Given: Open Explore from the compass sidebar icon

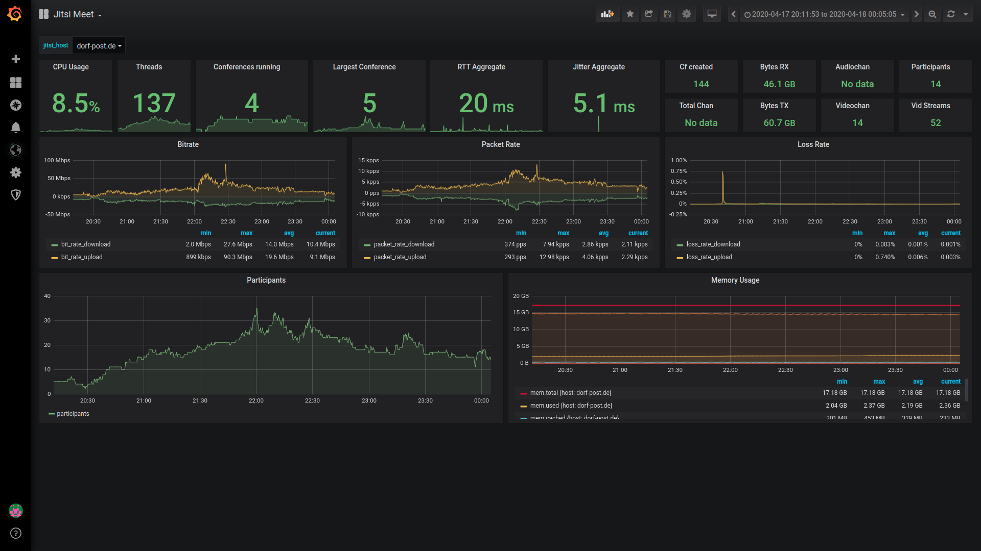Looking at the screenshot, I should pos(16,105).
